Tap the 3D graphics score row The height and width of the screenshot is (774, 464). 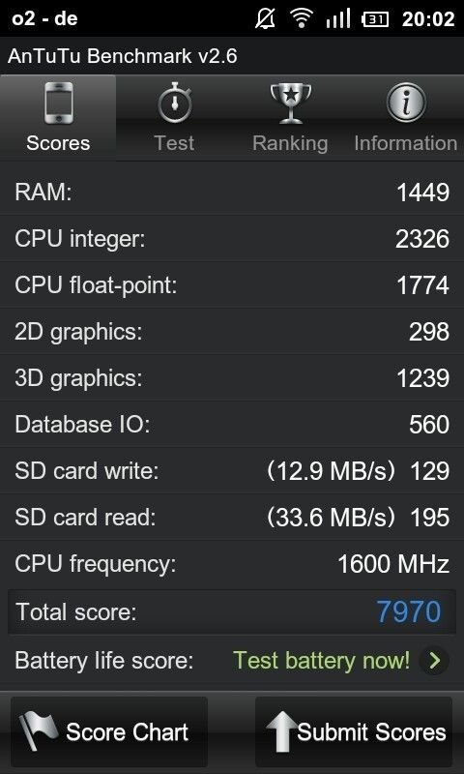pyautogui.click(x=232, y=378)
